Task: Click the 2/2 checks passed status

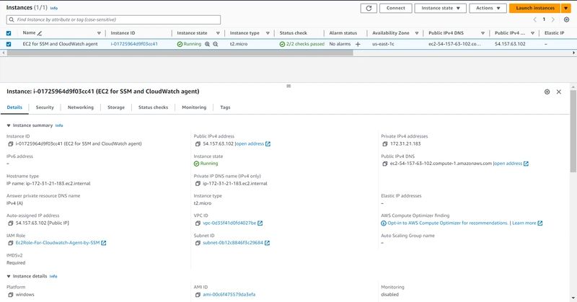Action: pyautogui.click(x=301, y=44)
